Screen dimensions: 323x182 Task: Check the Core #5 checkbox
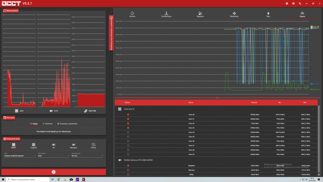tap(128, 137)
